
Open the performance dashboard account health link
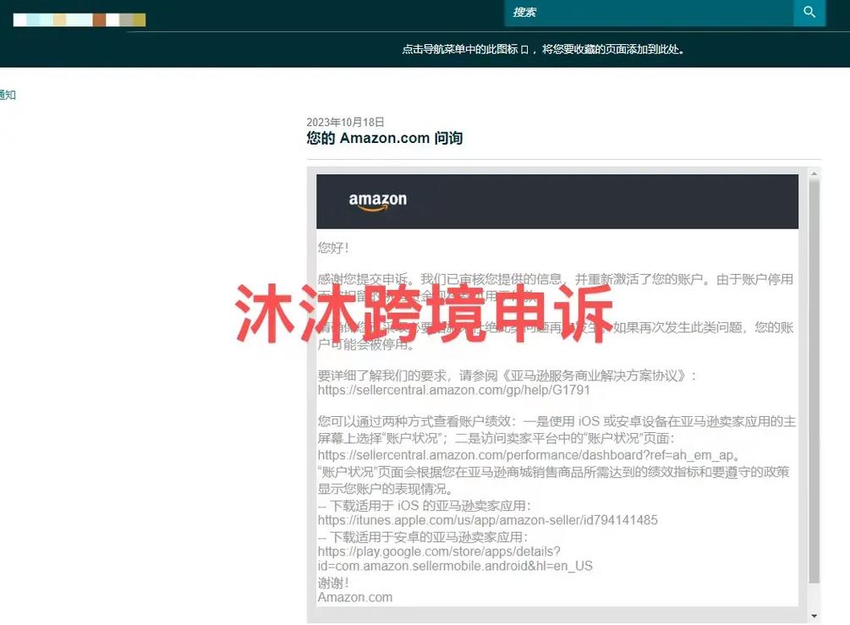525,455
